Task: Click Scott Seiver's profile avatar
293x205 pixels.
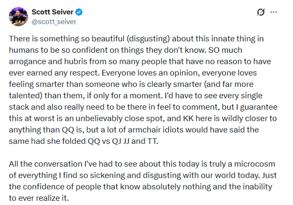Action: pyautogui.click(x=18, y=17)
